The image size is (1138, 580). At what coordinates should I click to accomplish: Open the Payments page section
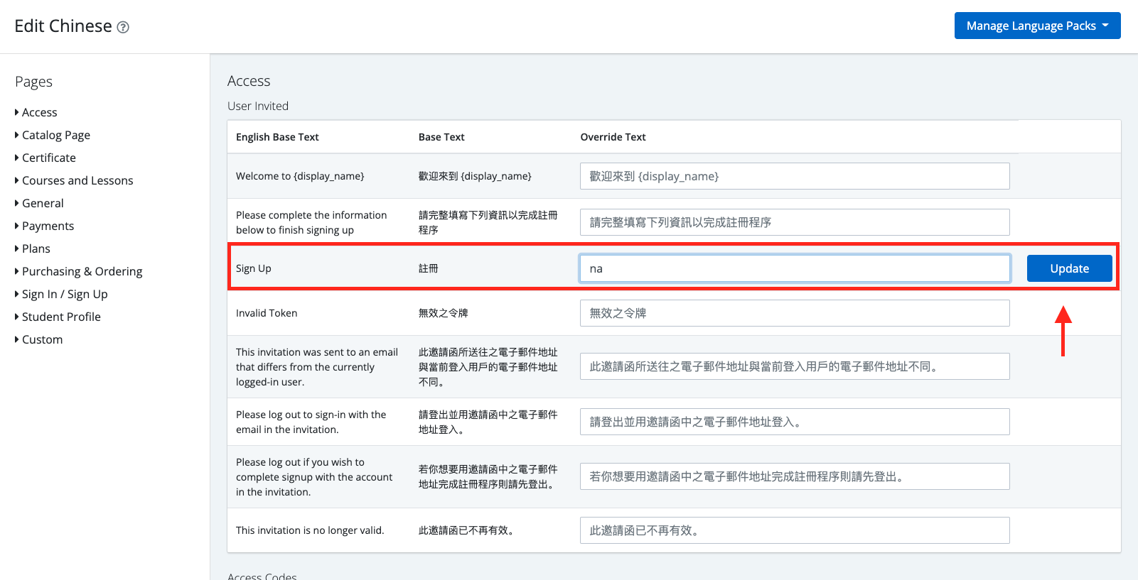[48, 226]
